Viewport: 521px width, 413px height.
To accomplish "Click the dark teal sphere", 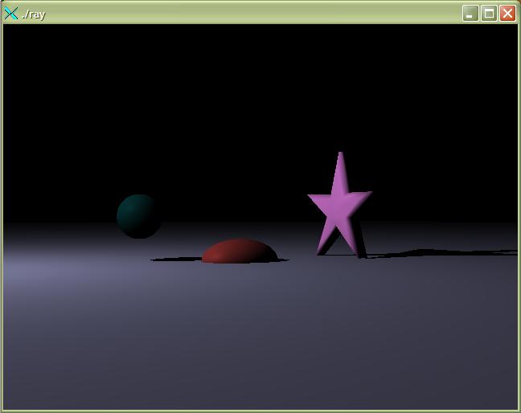I will 138,216.
